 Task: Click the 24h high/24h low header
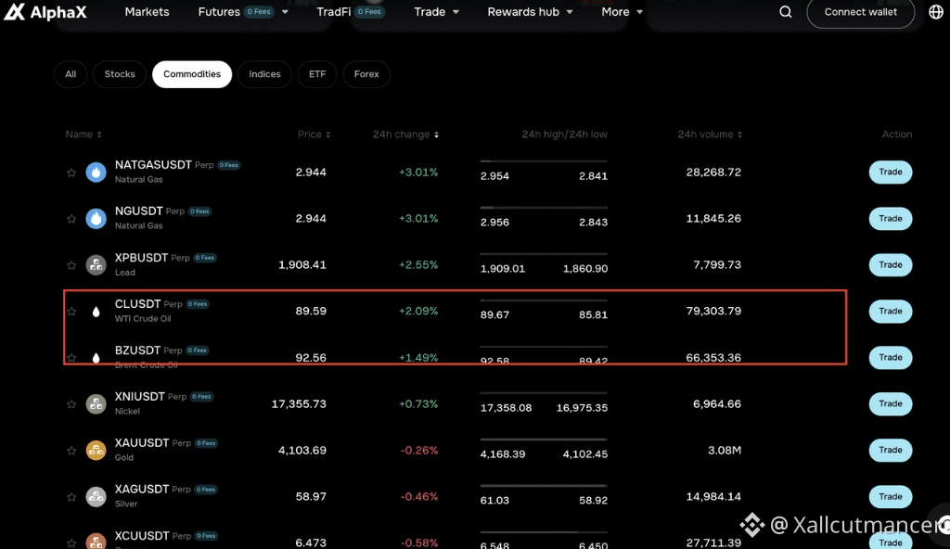[565, 134]
